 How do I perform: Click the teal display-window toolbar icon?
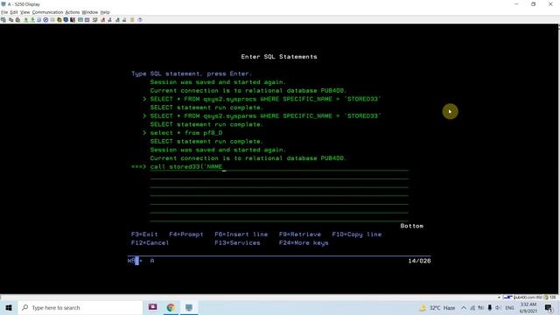point(80,20)
